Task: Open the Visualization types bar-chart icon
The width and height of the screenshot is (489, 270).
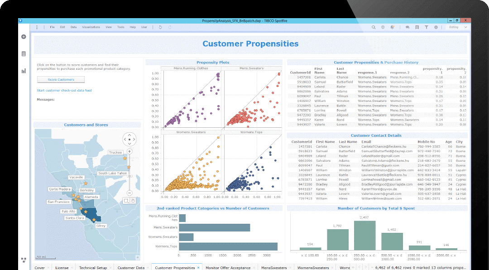Action: point(24,71)
